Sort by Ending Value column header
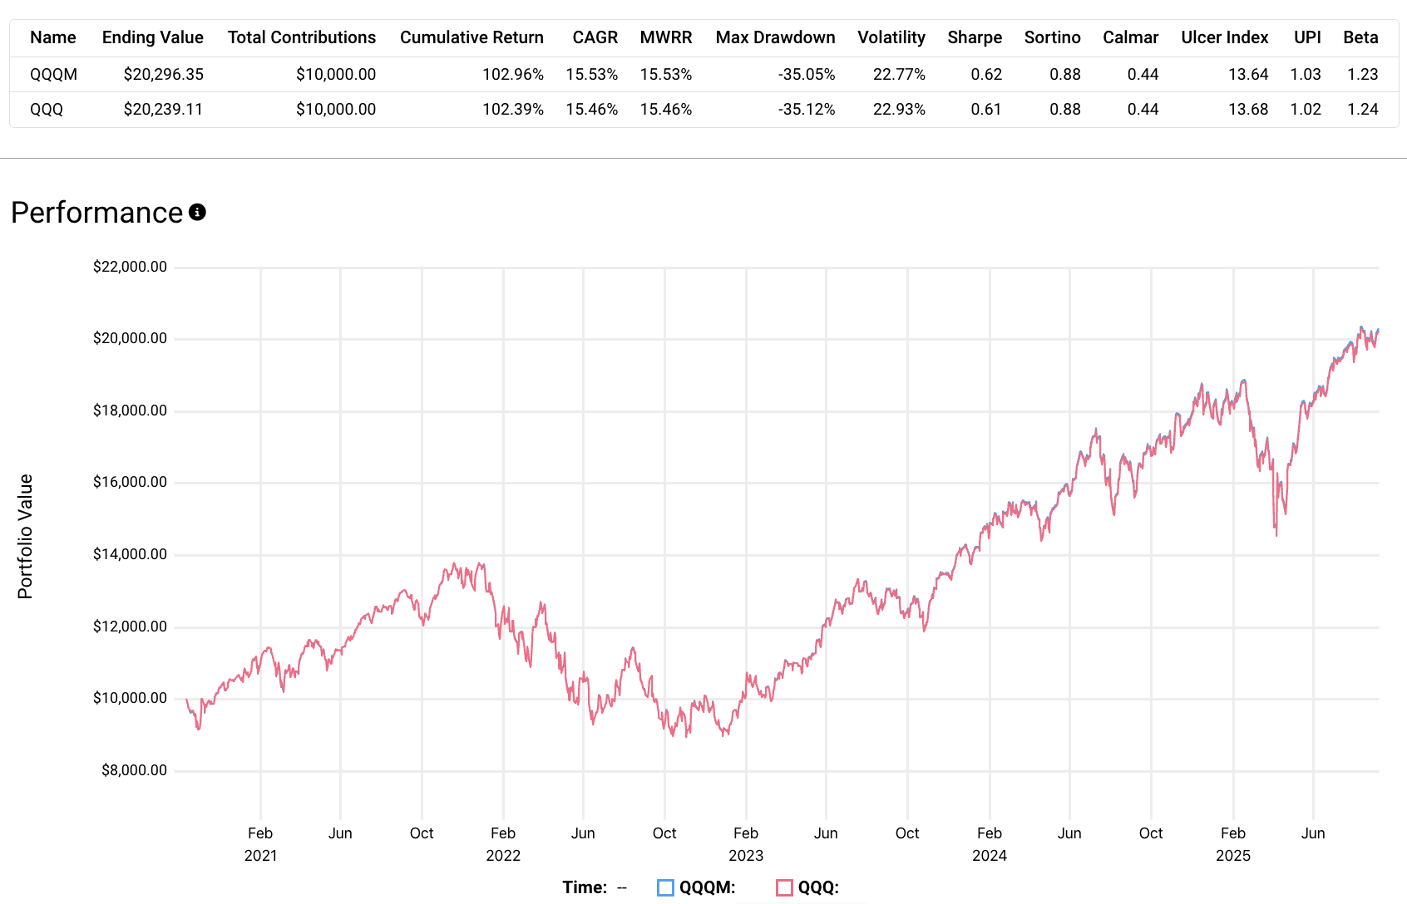 [x=152, y=37]
